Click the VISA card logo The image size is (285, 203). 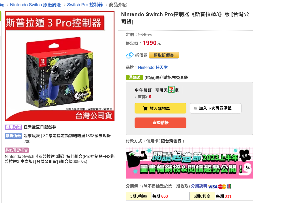(213, 187)
